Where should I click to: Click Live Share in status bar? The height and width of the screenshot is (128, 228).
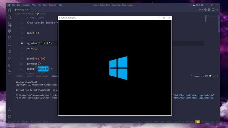(36, 122)
